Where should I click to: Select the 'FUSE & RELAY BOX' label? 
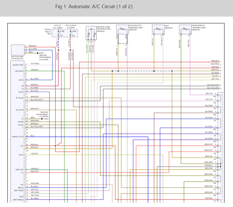[48, 32]
